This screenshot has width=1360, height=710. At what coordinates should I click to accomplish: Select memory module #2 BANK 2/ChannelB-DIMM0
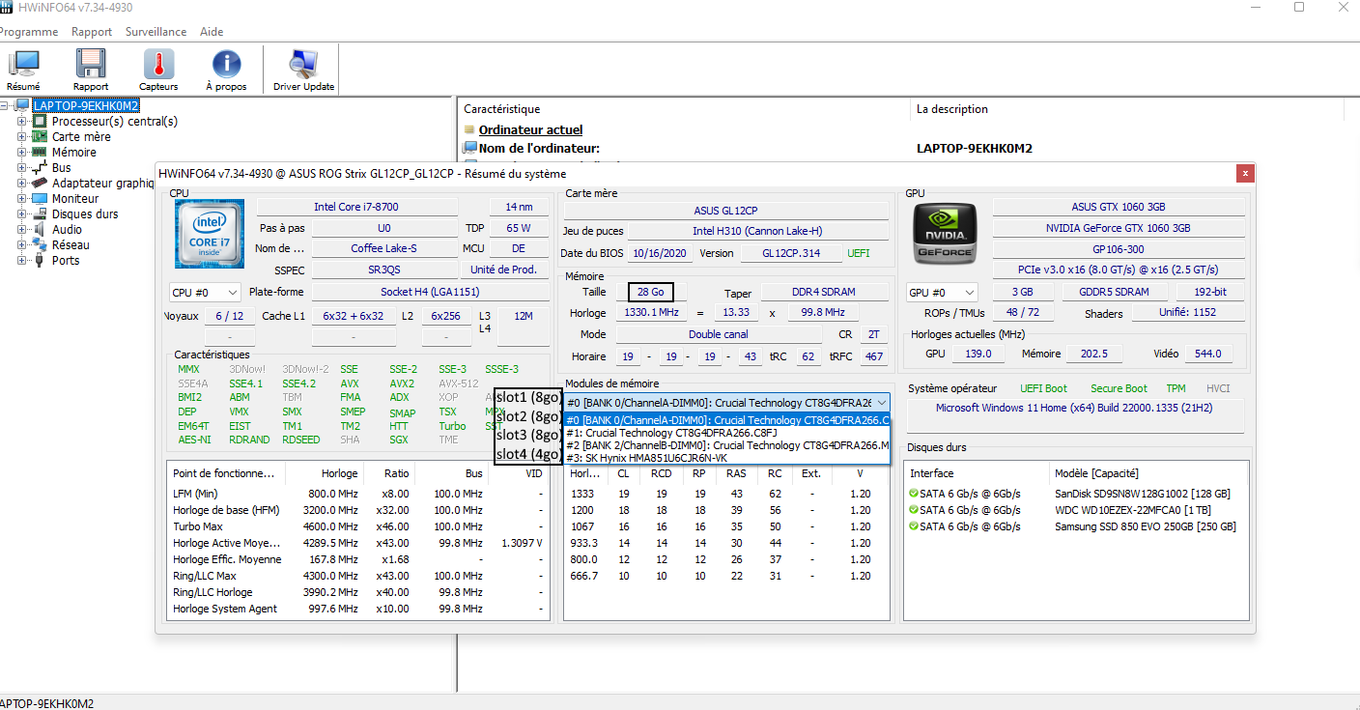click(x=727, y=445)
